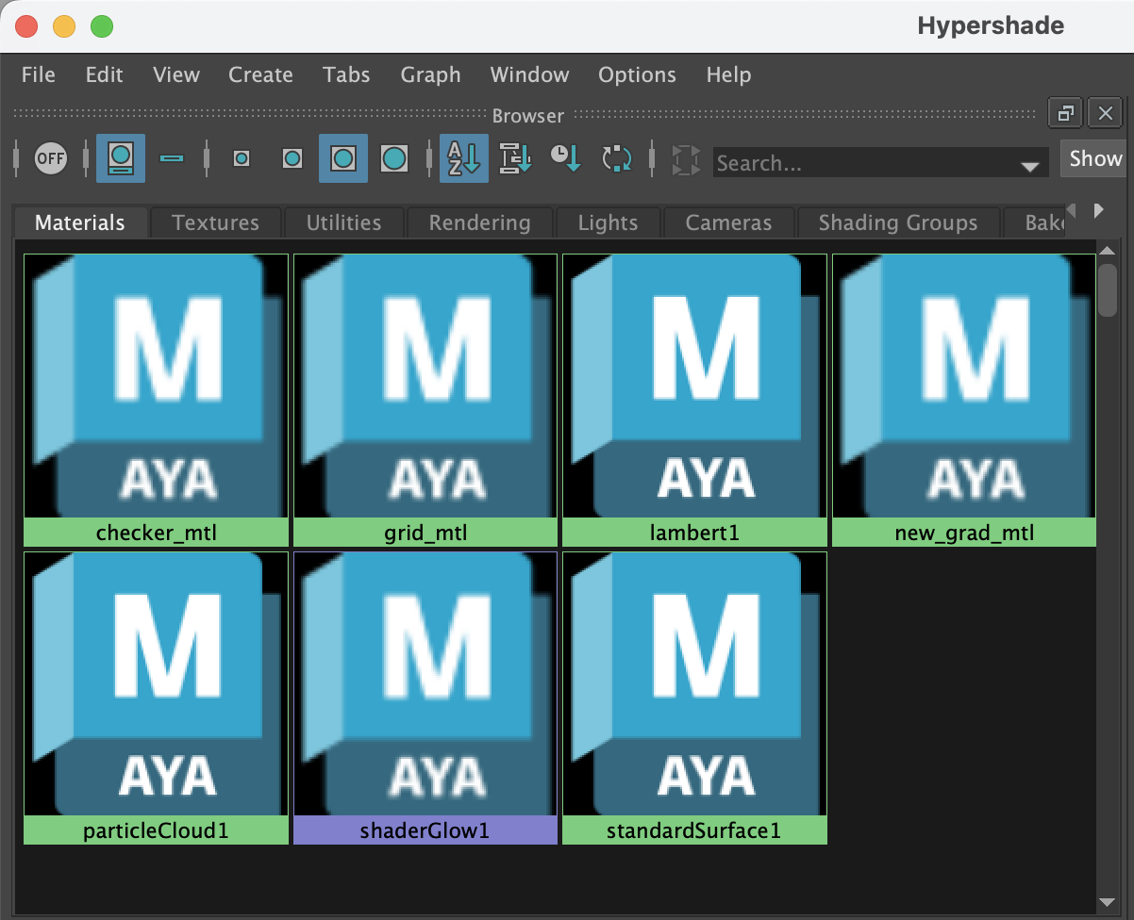Minimize the Hypershade window with yellow button

pos(64,26)
